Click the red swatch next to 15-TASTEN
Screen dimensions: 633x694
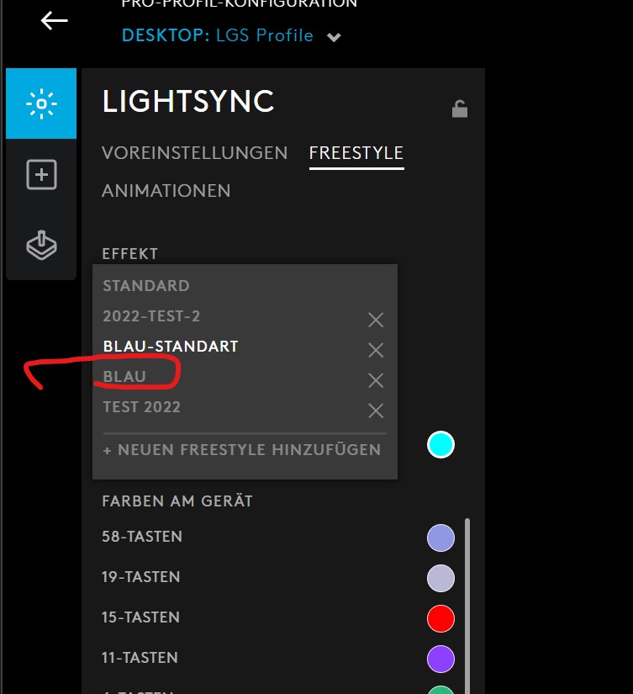[x=440, y=618]
